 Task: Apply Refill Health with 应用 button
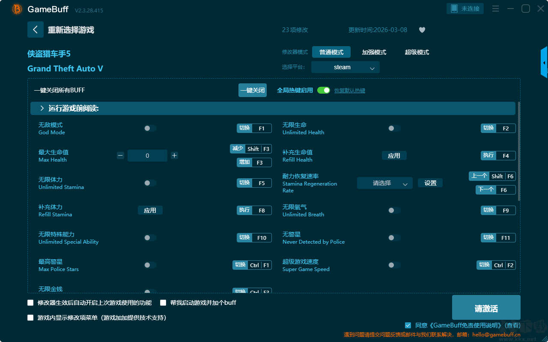point(394,156)
